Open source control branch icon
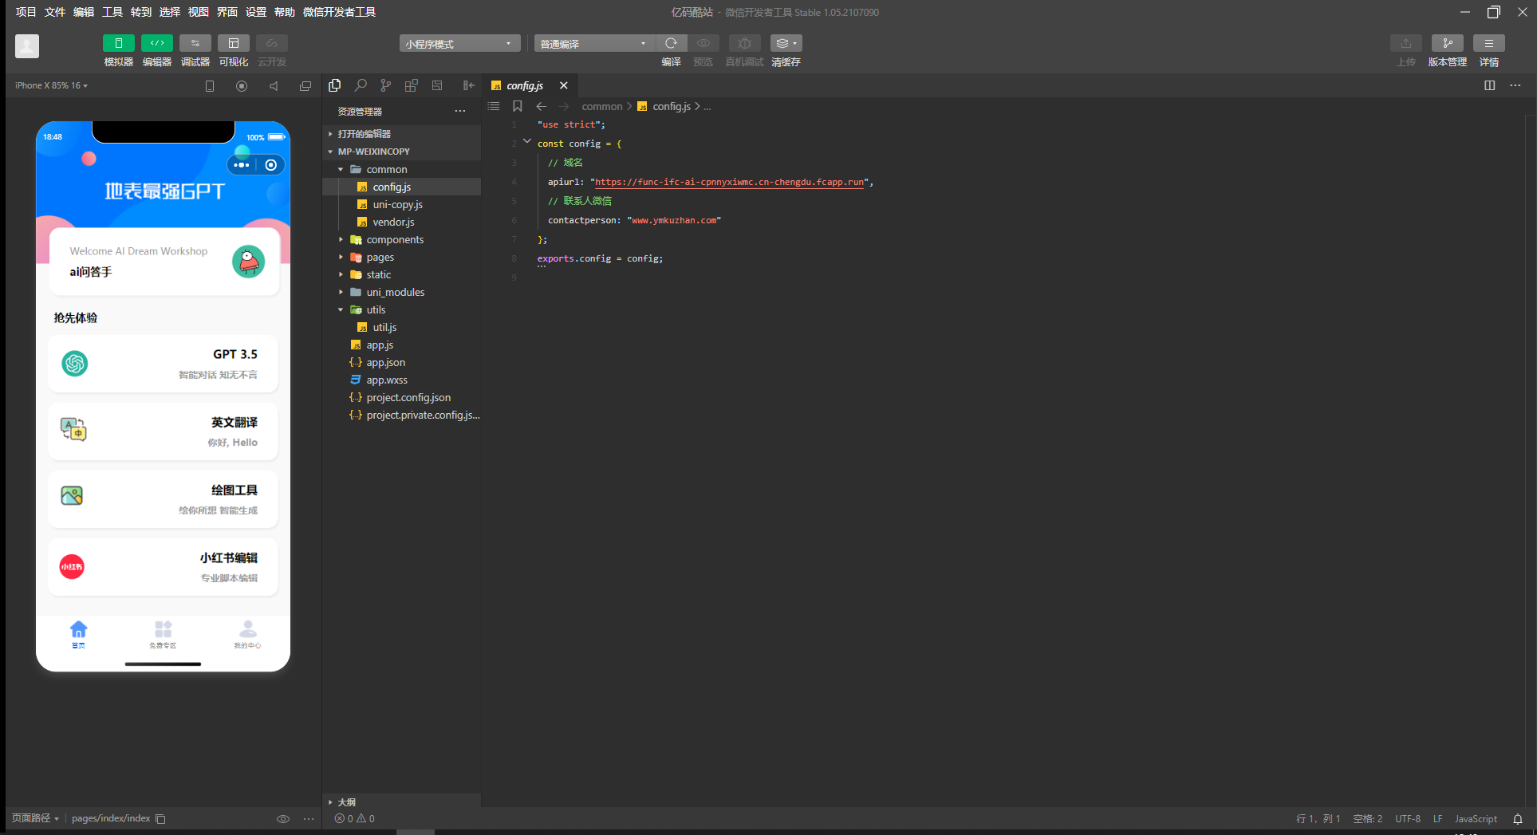1537x835 pixels. point(386,85)
